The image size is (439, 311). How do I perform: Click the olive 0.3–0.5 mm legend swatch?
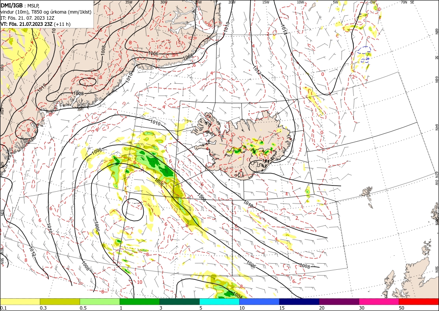(60, 302)
